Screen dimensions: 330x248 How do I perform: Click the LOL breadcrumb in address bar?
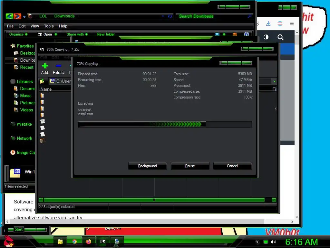coord(43,16)
